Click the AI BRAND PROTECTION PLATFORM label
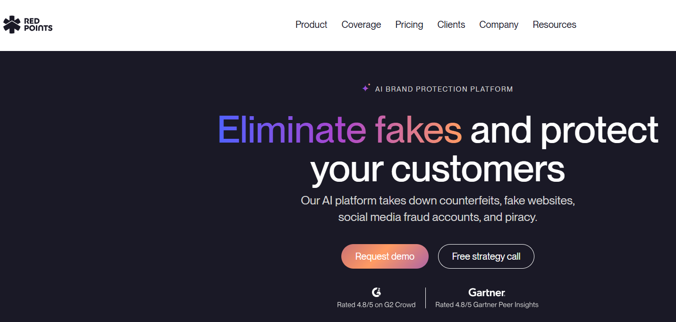676x322 pixels. 444,89
